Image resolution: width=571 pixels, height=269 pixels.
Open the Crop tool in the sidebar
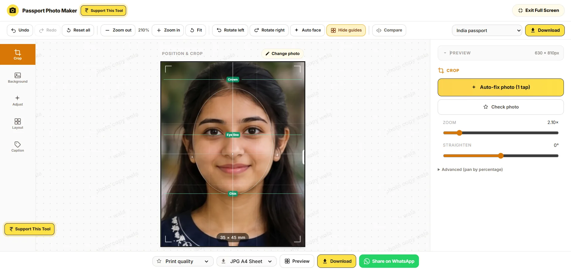point(18,54)
